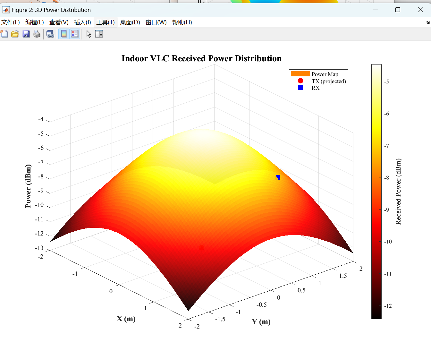This screenshot has height=351, width=431.
Task: Click the red TX (projected) legend marker
Action: [x=300, y=81]
